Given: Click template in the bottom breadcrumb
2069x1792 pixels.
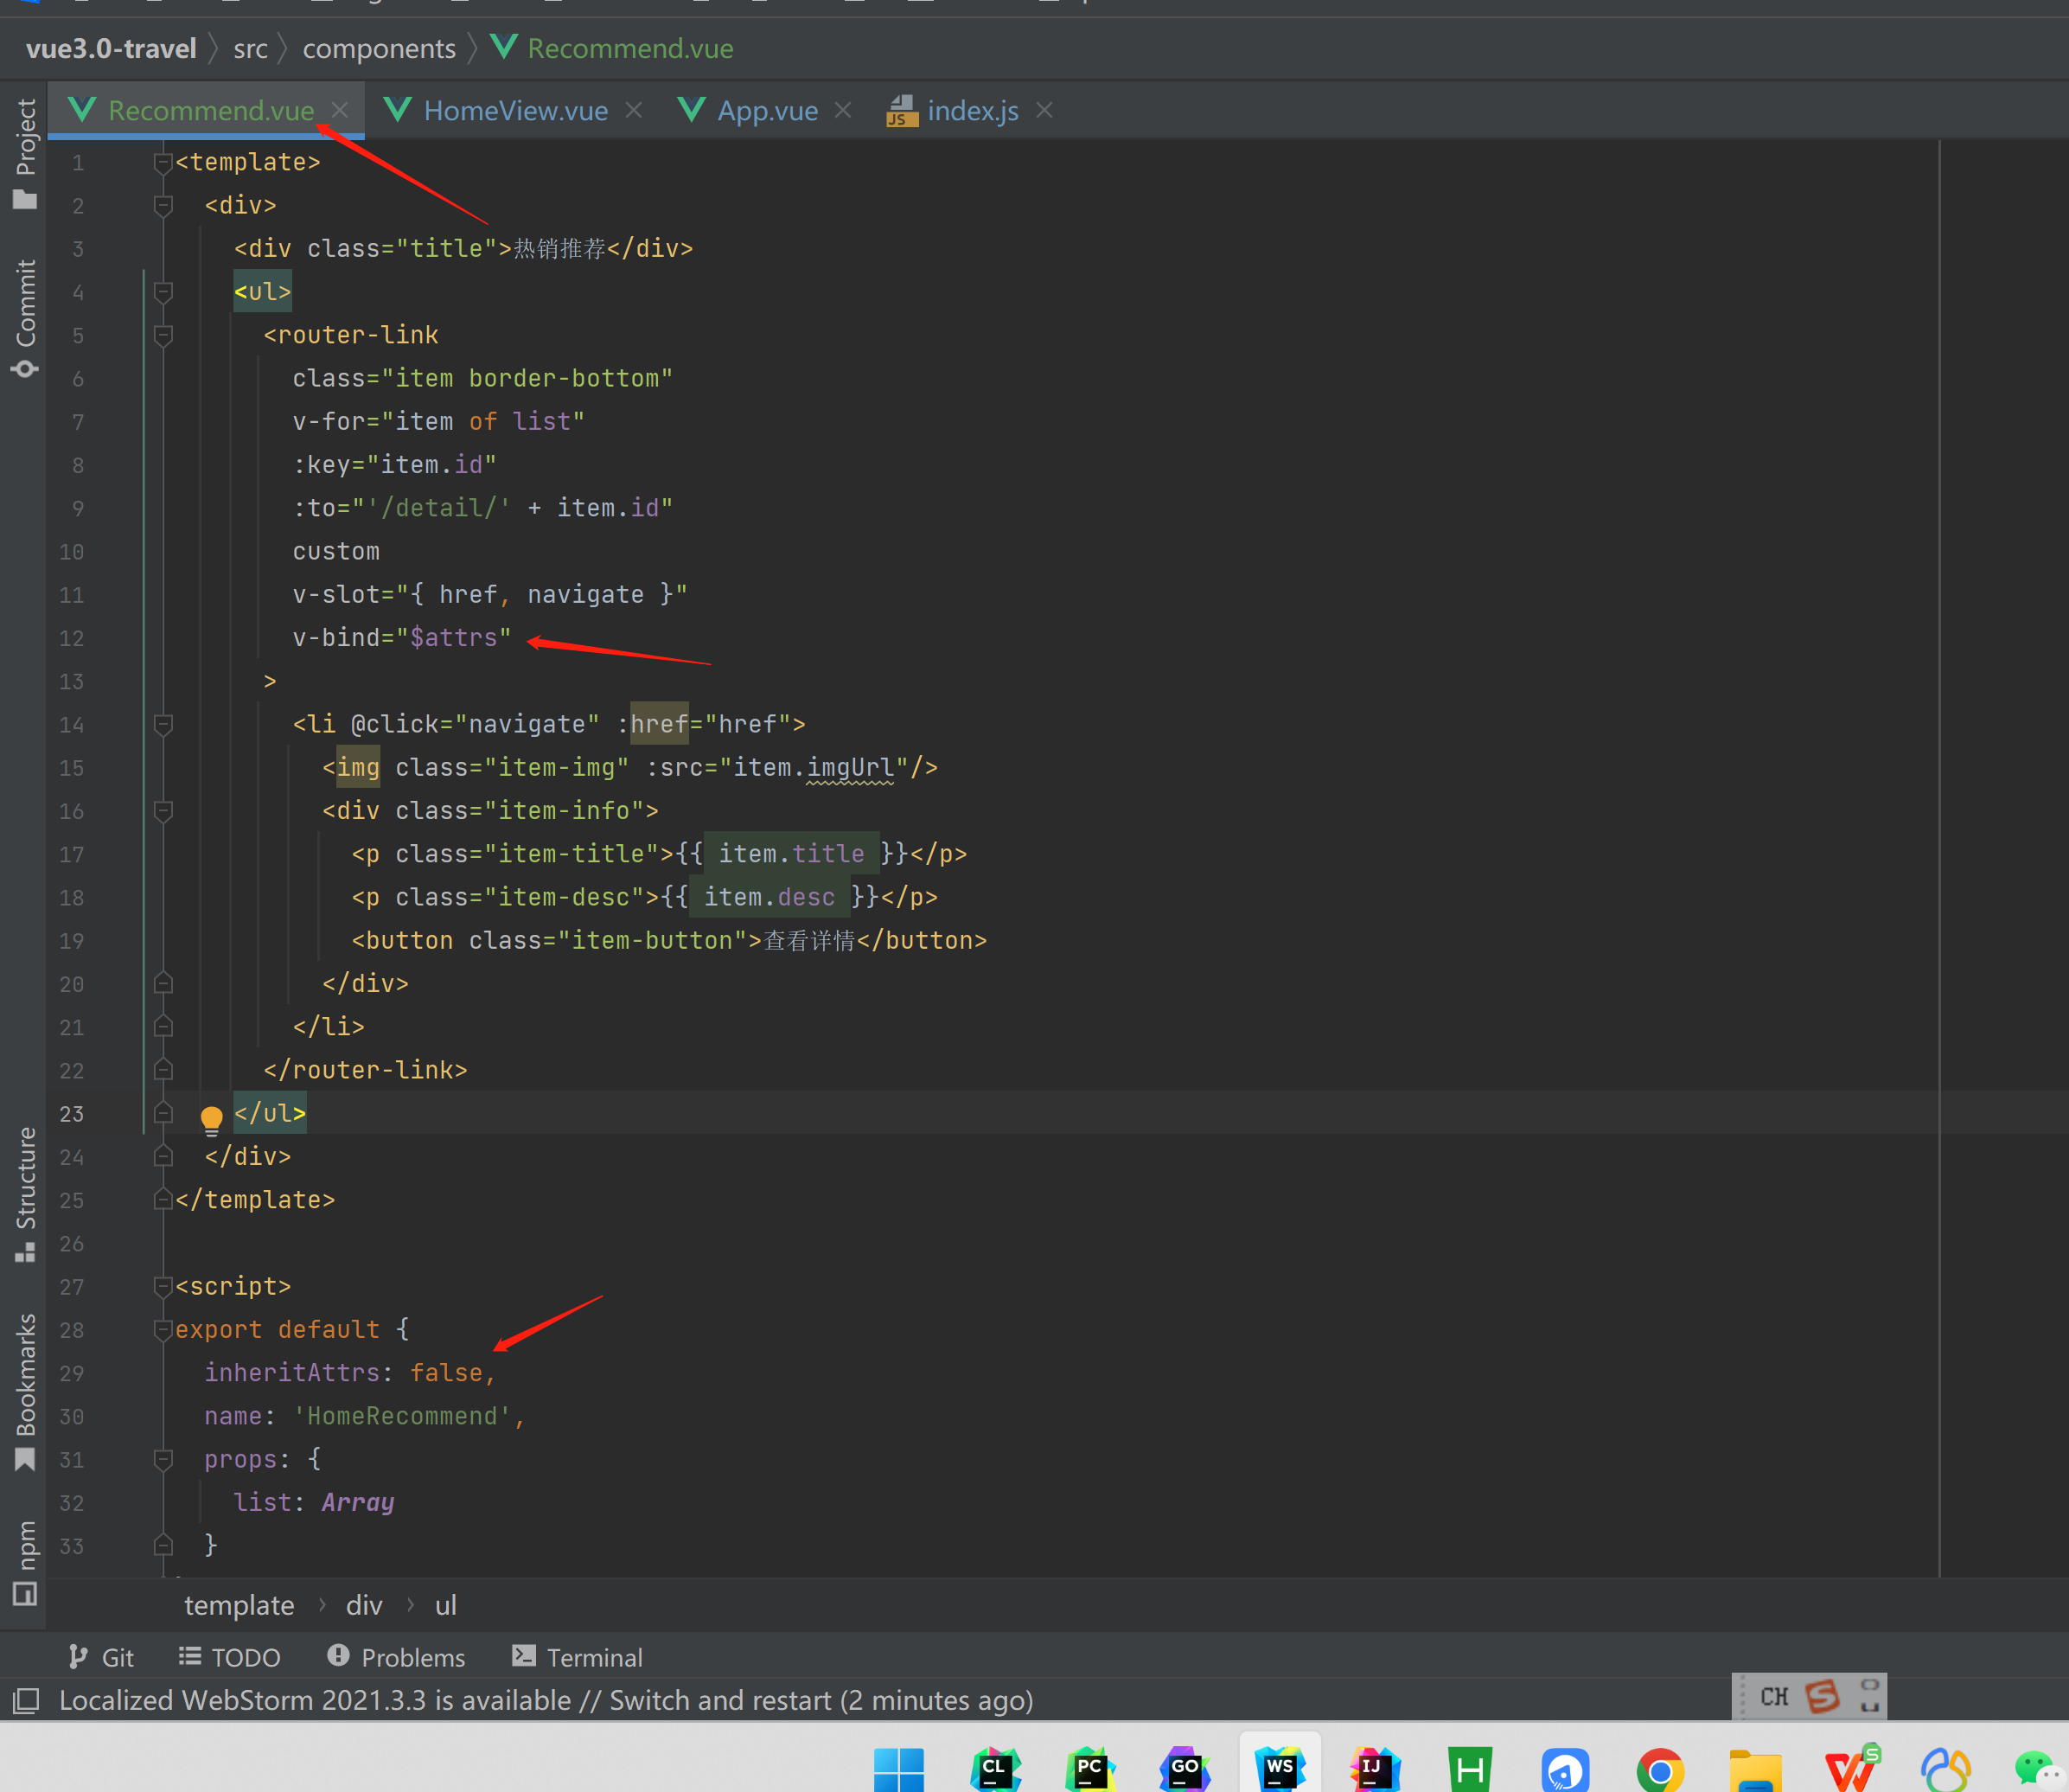Looking at the screenshot, I should pos(239,1605).
